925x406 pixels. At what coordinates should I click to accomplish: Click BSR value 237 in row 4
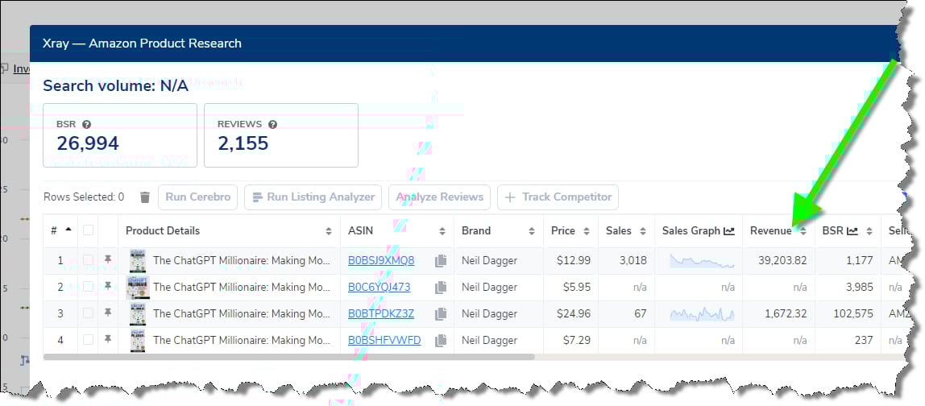pyautogui.click(x=865, y=341)
